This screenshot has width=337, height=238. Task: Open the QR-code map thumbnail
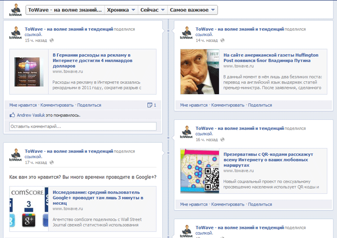[x=200, y=171]
